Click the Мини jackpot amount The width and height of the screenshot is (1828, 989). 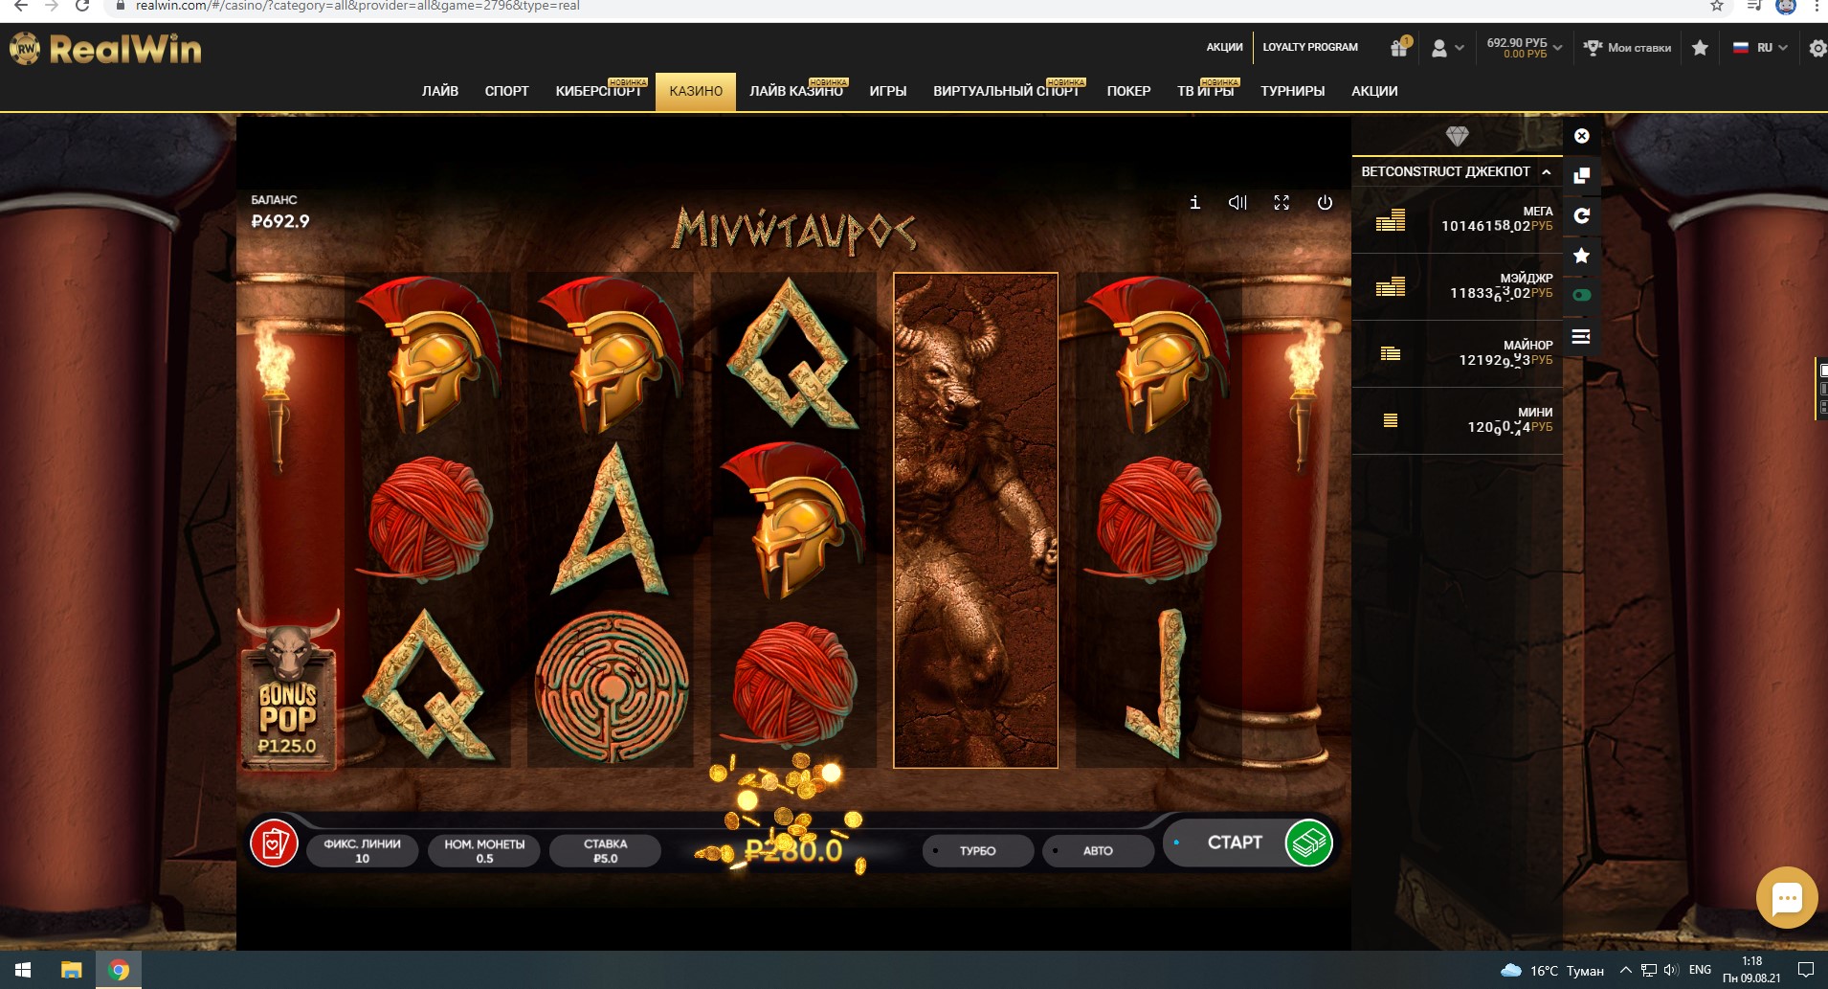[1510, 427]
